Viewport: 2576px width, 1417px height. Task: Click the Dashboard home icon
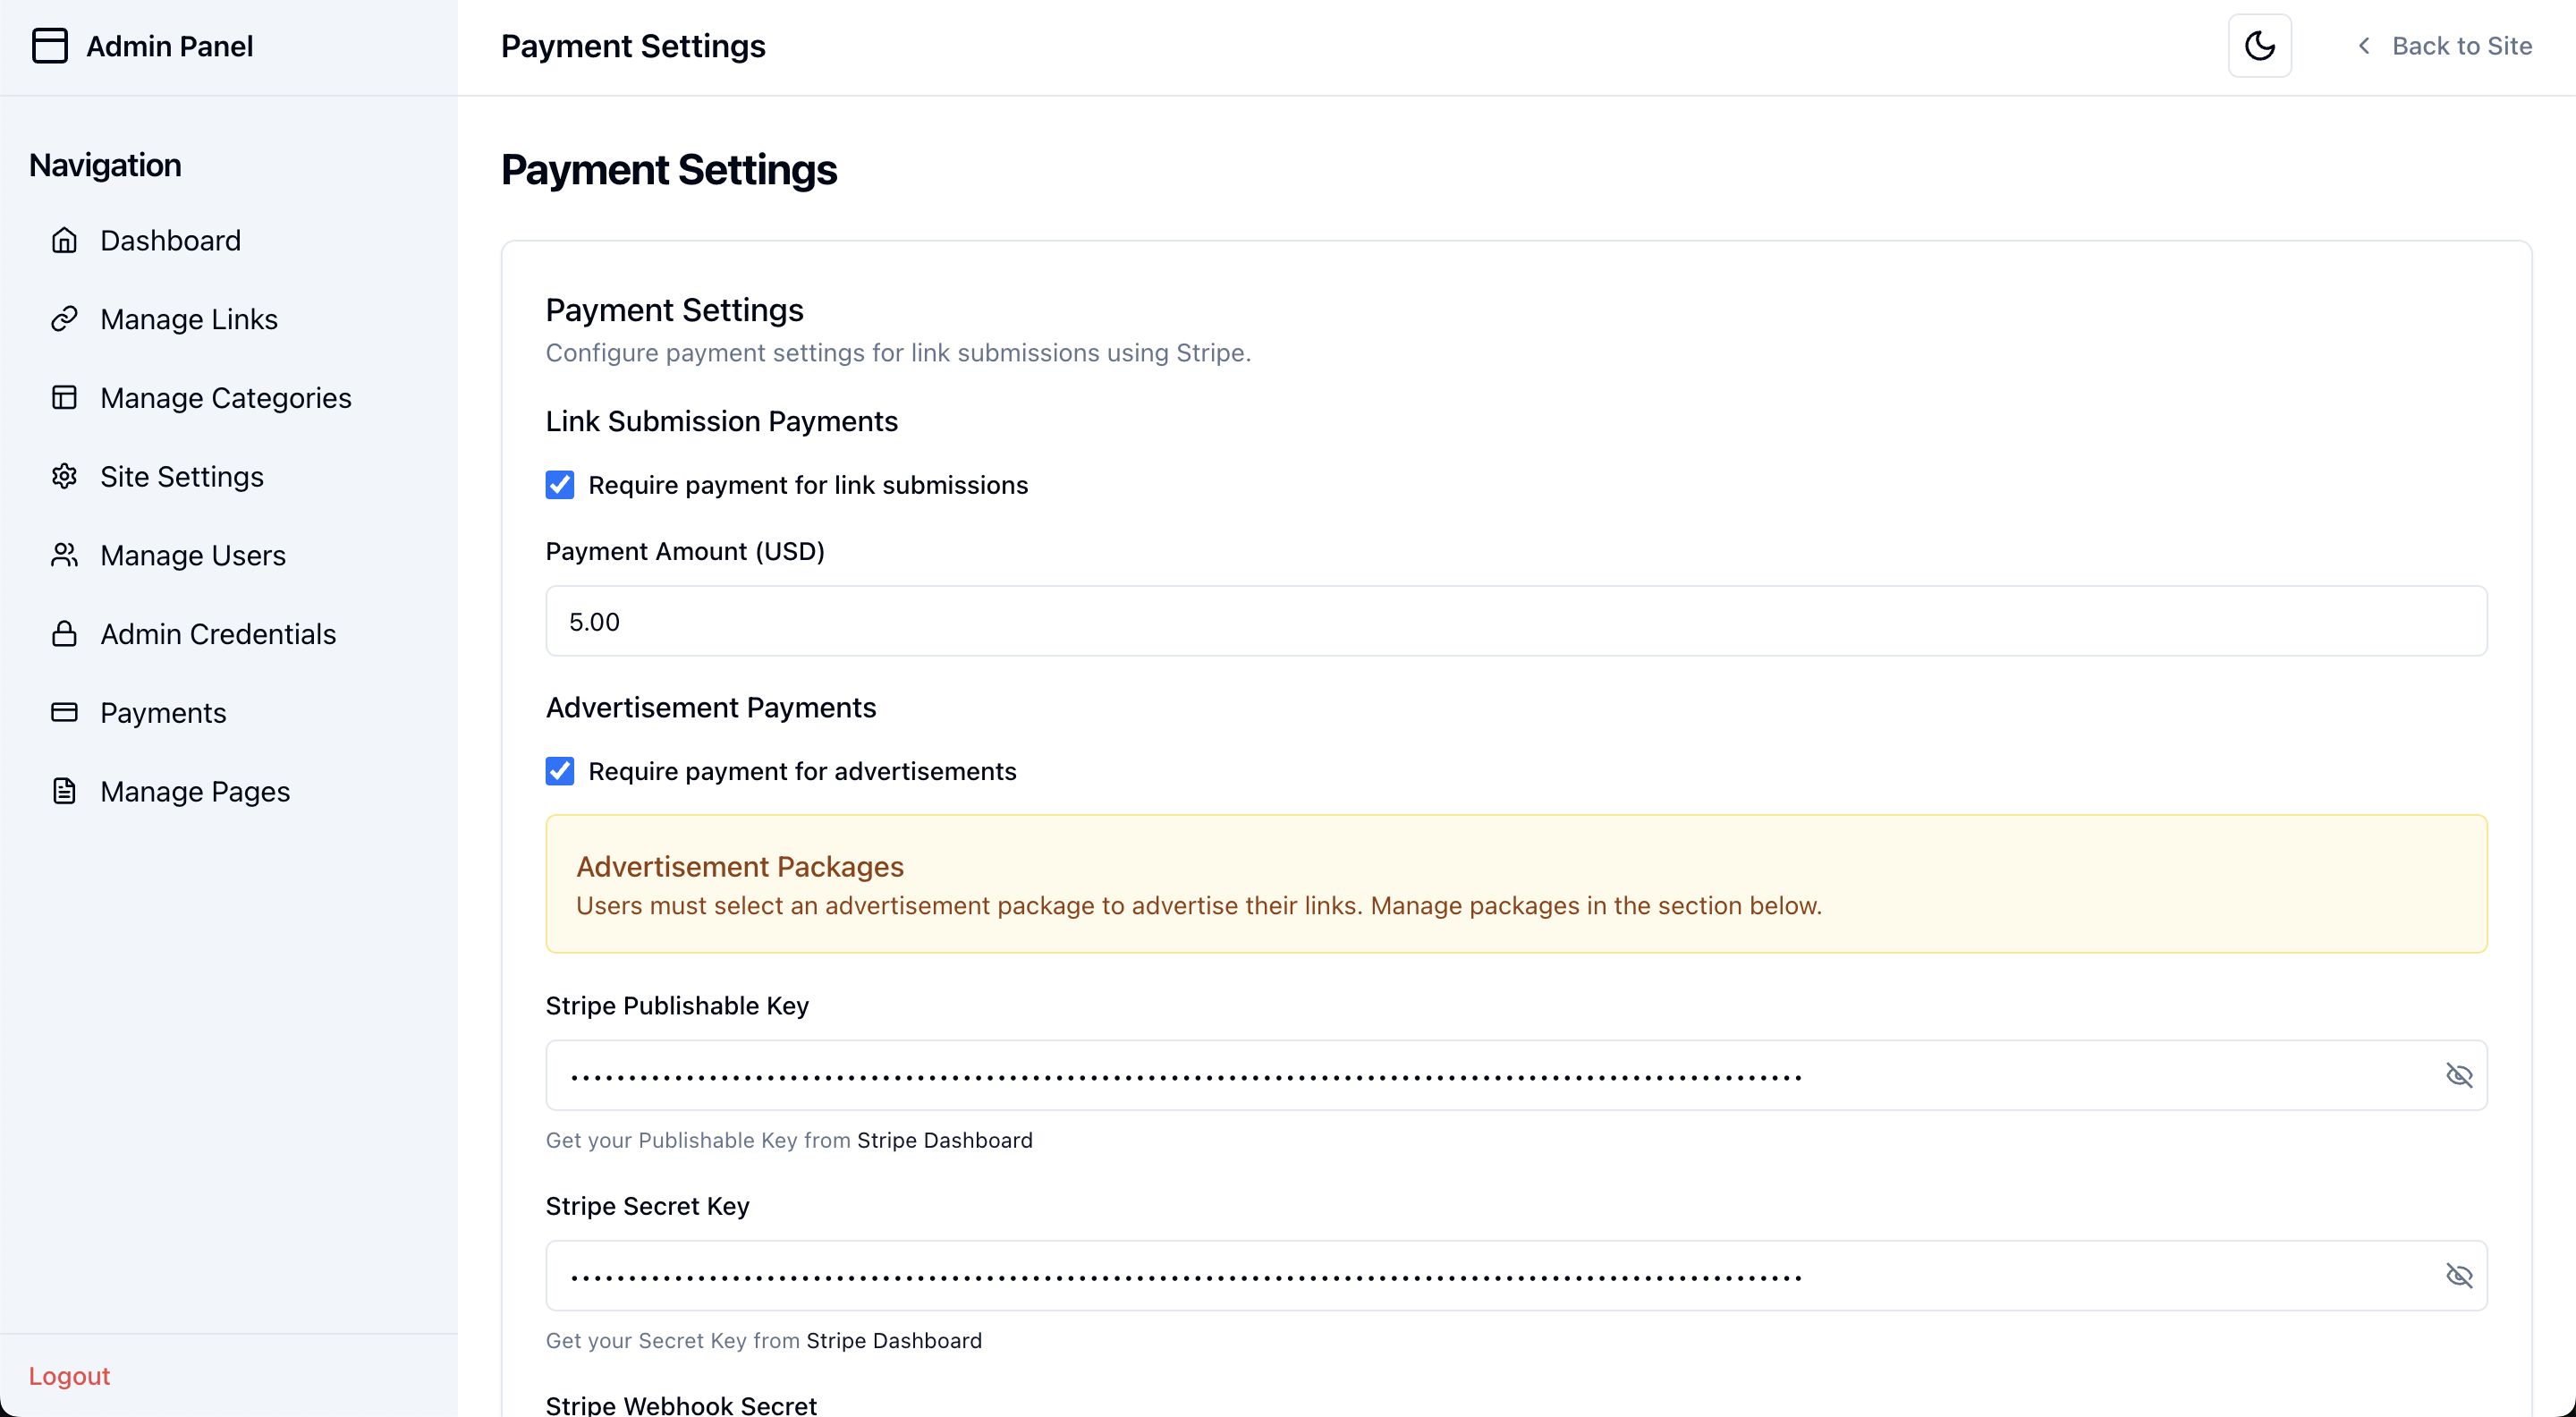pos(64,241)
